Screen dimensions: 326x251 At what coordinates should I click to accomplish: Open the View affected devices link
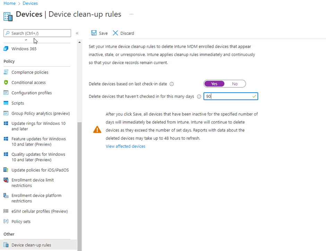[125, 146]
